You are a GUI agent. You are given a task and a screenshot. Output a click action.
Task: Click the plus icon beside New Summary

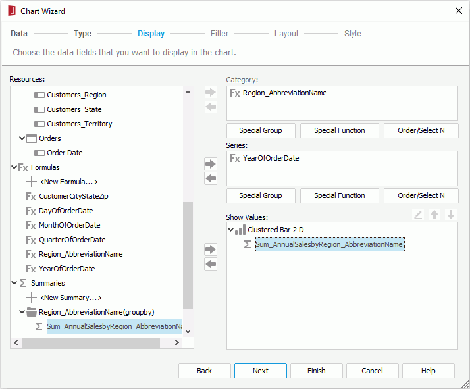pos(31,298)
